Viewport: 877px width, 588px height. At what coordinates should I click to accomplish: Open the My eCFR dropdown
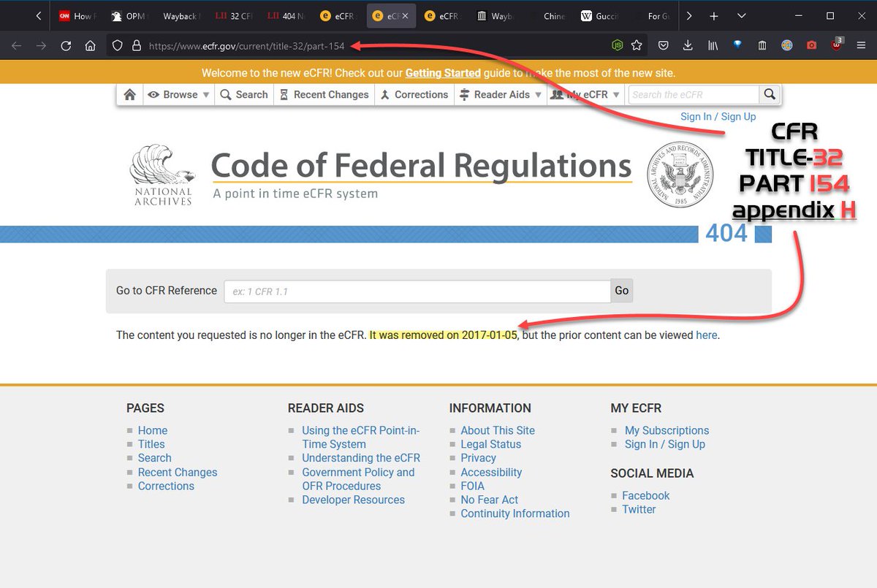(585, 94)
